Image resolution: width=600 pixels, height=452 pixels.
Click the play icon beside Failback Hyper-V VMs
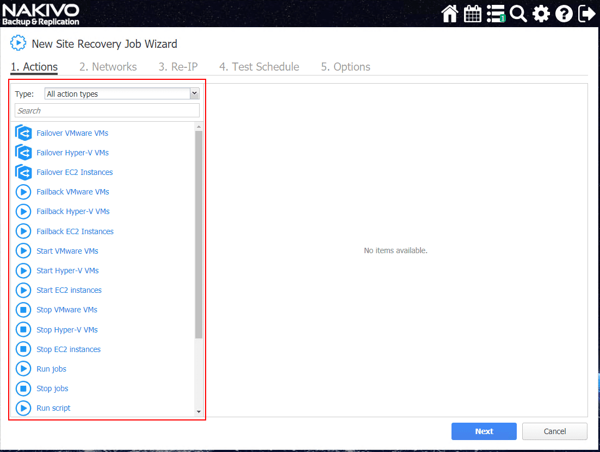pyautogui.click(x=23, y=211)
